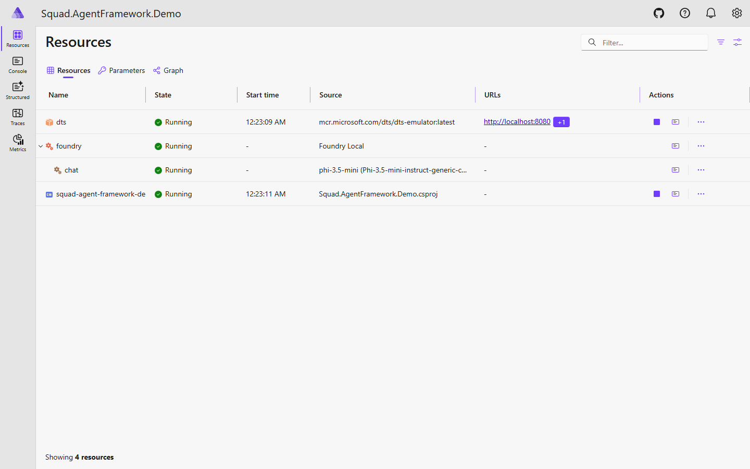Switch to the Parameters tab
Screen dimensions: 750x469
point(121,70)
